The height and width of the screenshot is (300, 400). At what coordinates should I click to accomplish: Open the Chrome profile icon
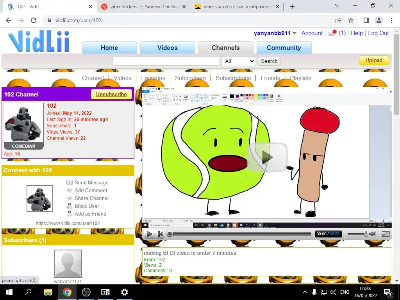pyautogui.click(x=379, y=20)
